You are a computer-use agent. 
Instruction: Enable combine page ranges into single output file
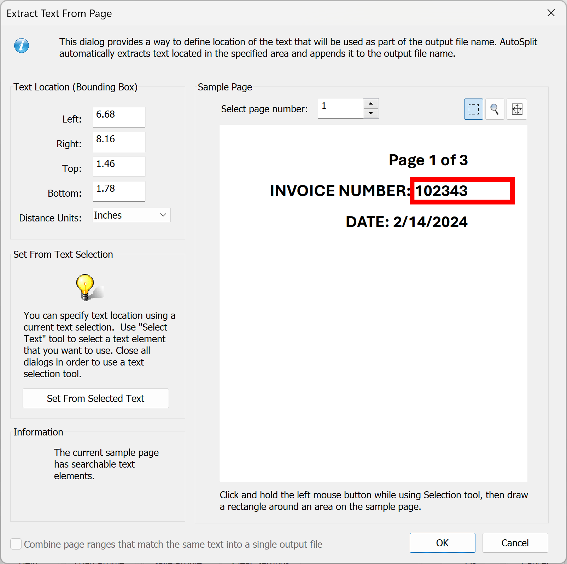[16, 544]
